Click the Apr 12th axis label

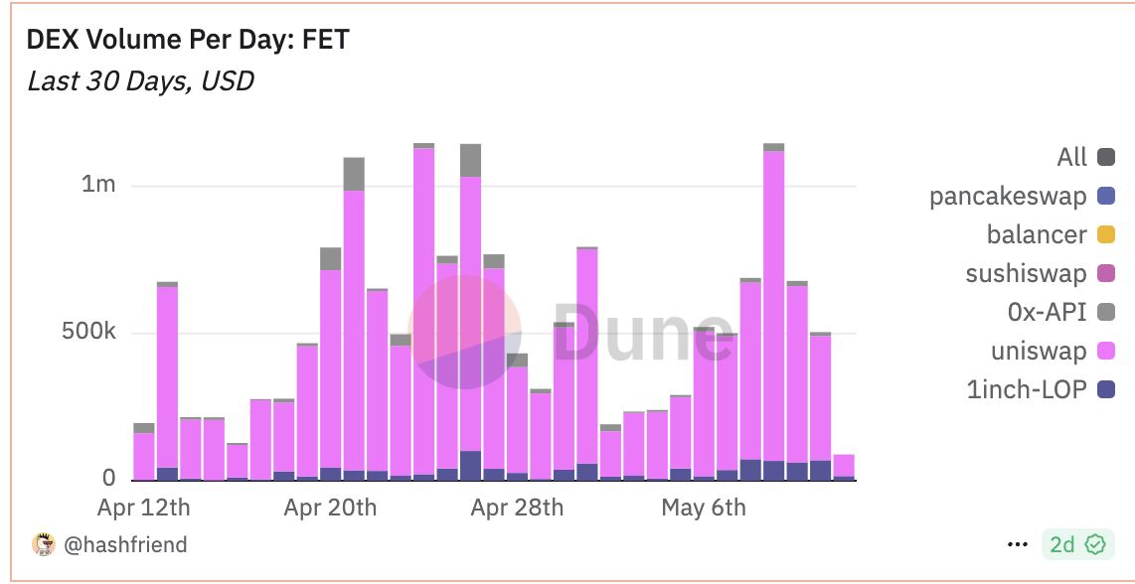pos(143,508)
